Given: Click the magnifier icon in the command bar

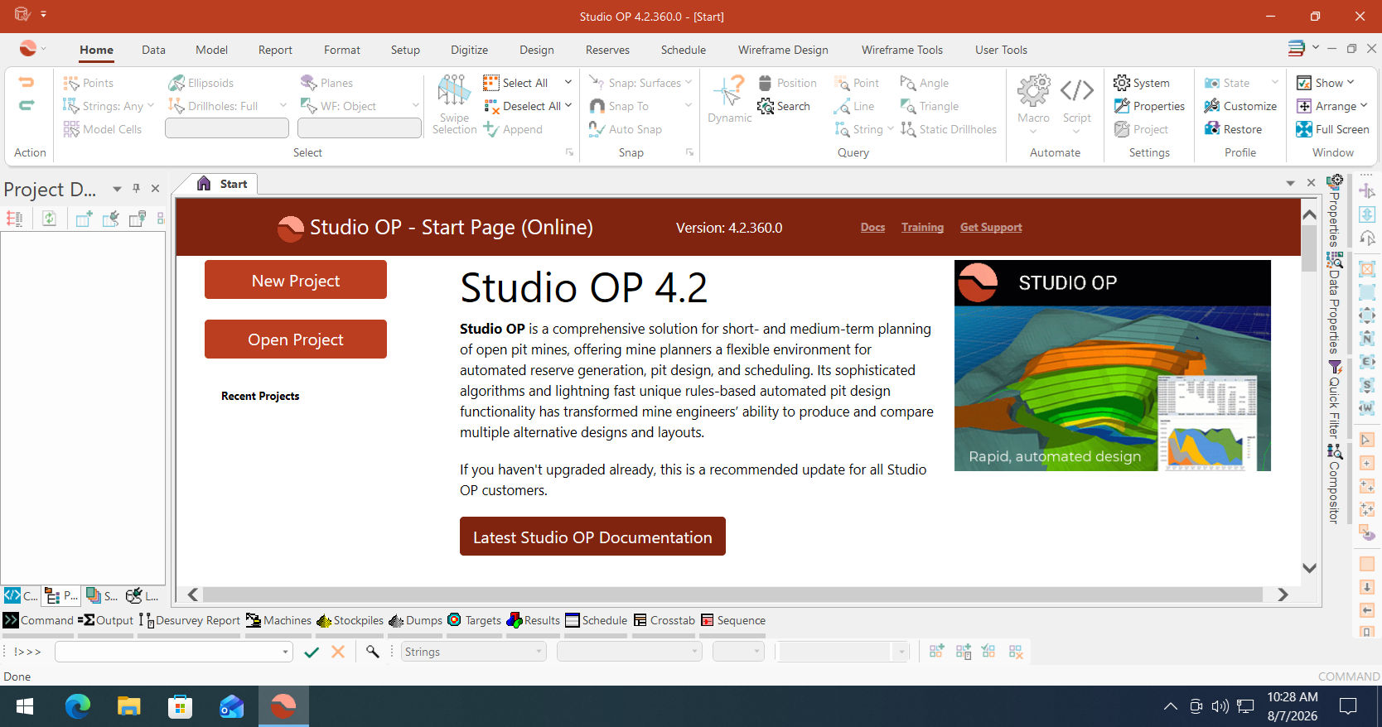Looking at the screenshot, I should click(x=373, y=652).
